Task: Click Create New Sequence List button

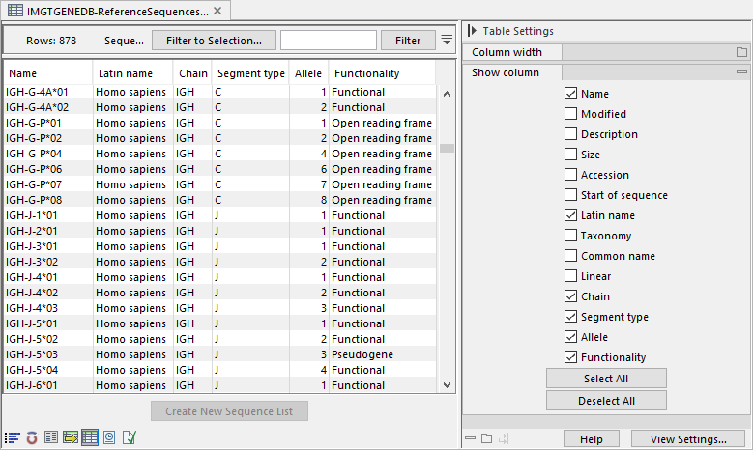Action: [x=229, y=411]
